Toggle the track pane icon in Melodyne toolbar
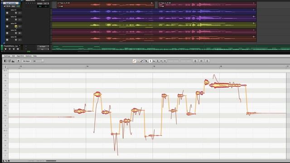The image size is (290, 163). point(5,61)
